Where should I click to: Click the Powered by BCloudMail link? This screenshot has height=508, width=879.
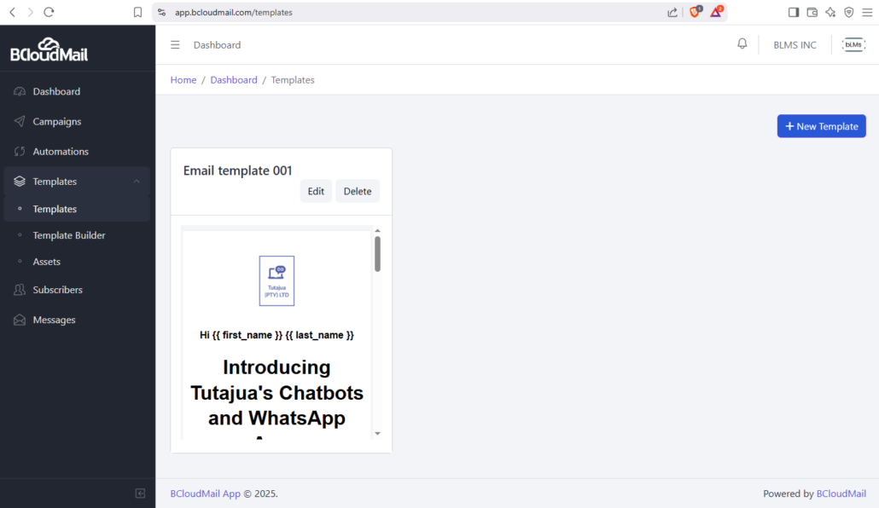[841, 494]
